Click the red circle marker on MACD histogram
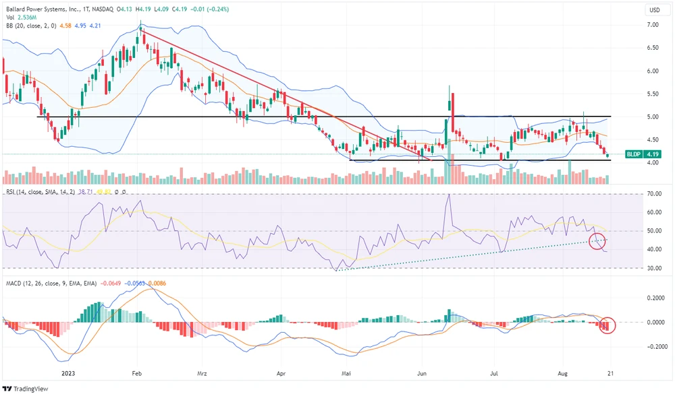 [608, 325]
